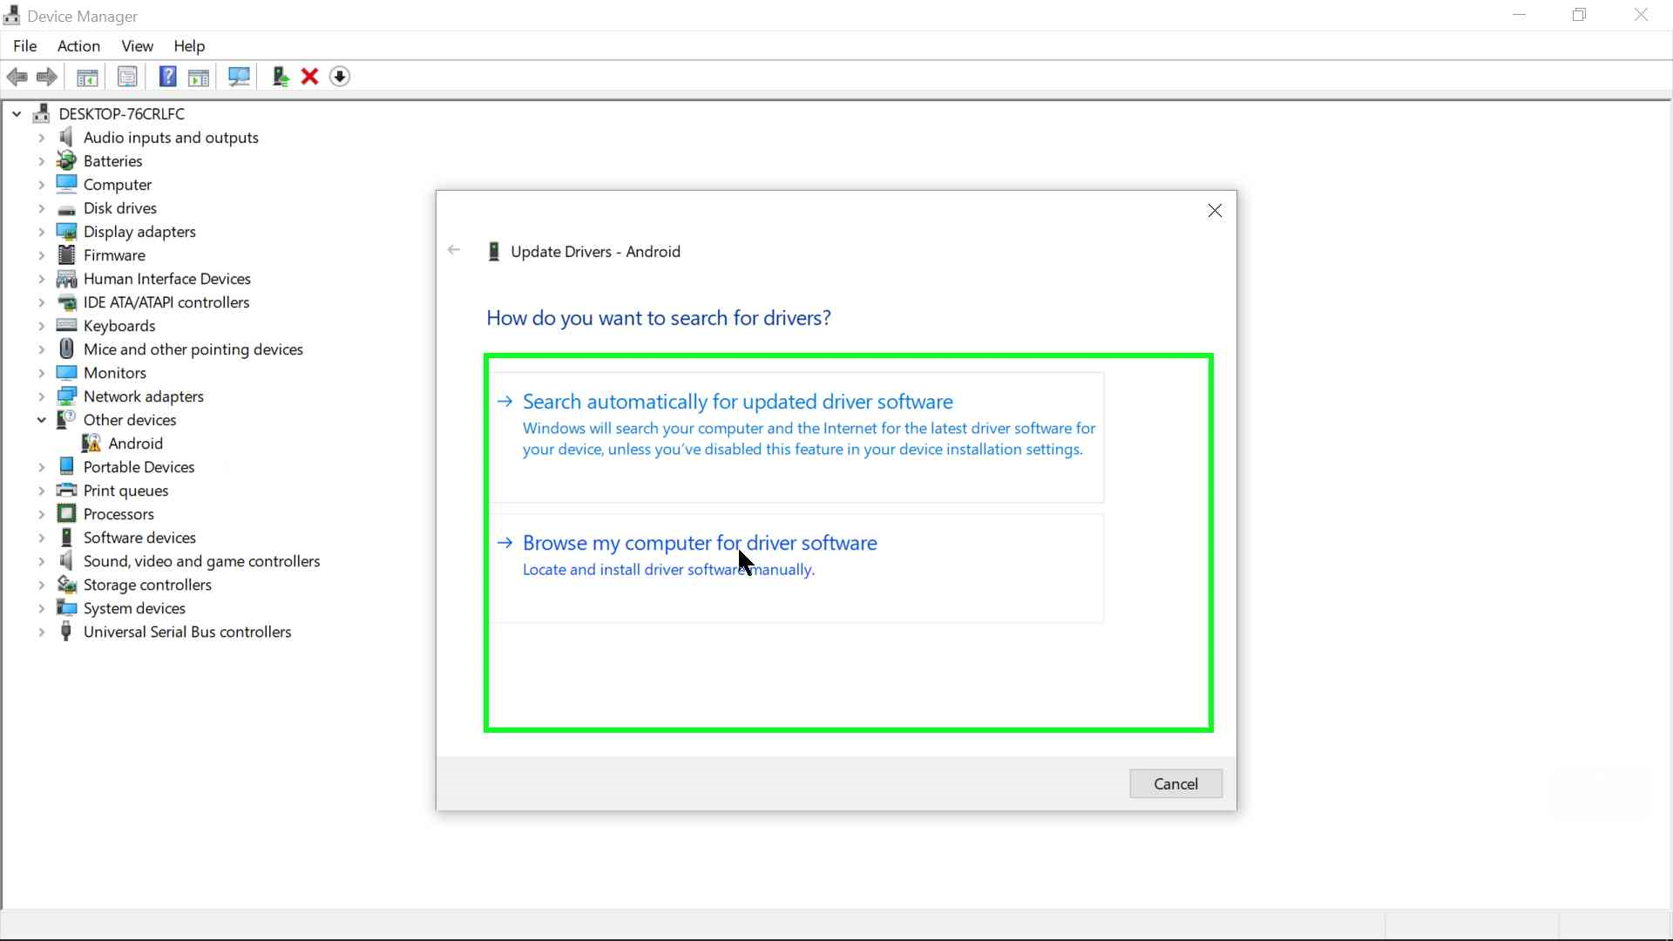Image resolution: width=1673 pixels, height=941 pixels.
Task: Expand the Universal Serial Bus controllers node
Action: coord(41,632)
